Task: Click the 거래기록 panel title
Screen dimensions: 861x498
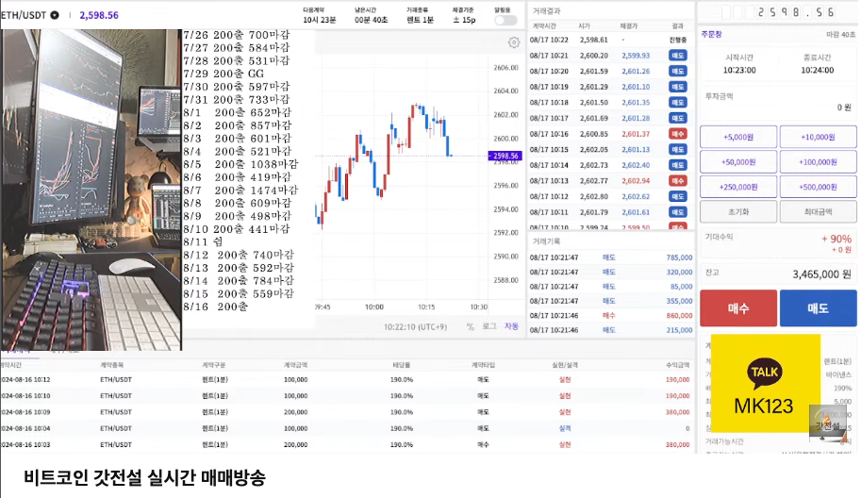Action: click(x=546, y=241)
